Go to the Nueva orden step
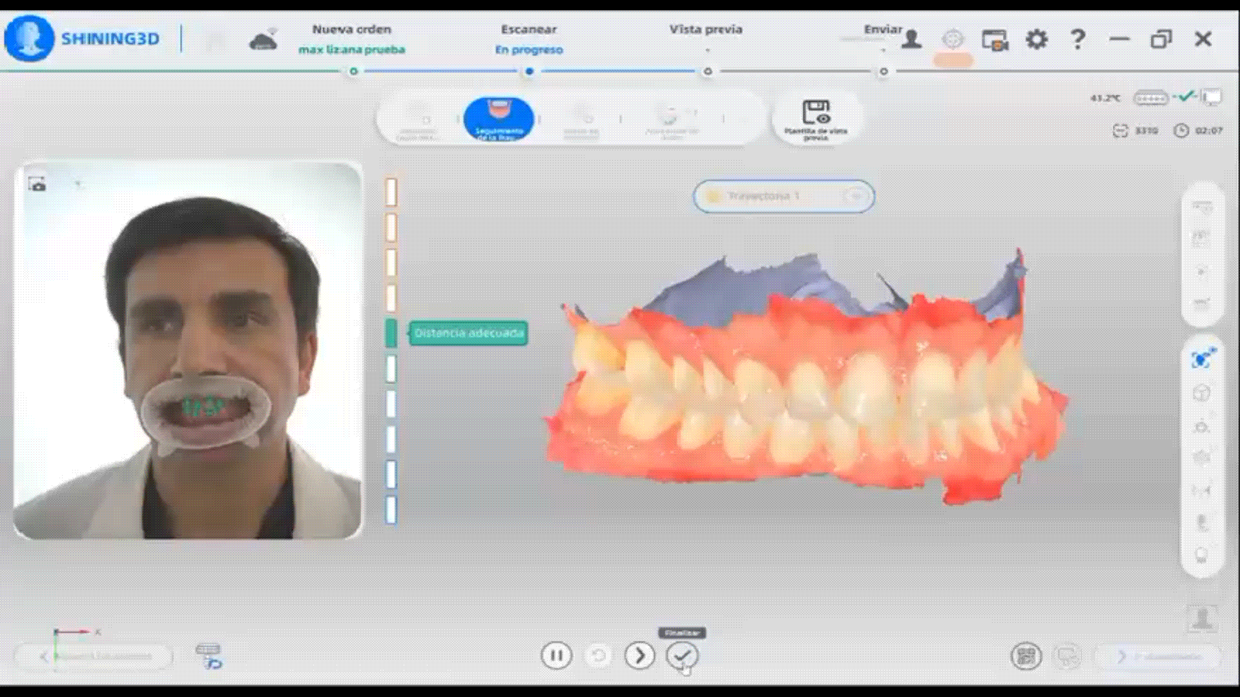The width and height of the screenshot is (1240, 697). click(x=351, y=30)
